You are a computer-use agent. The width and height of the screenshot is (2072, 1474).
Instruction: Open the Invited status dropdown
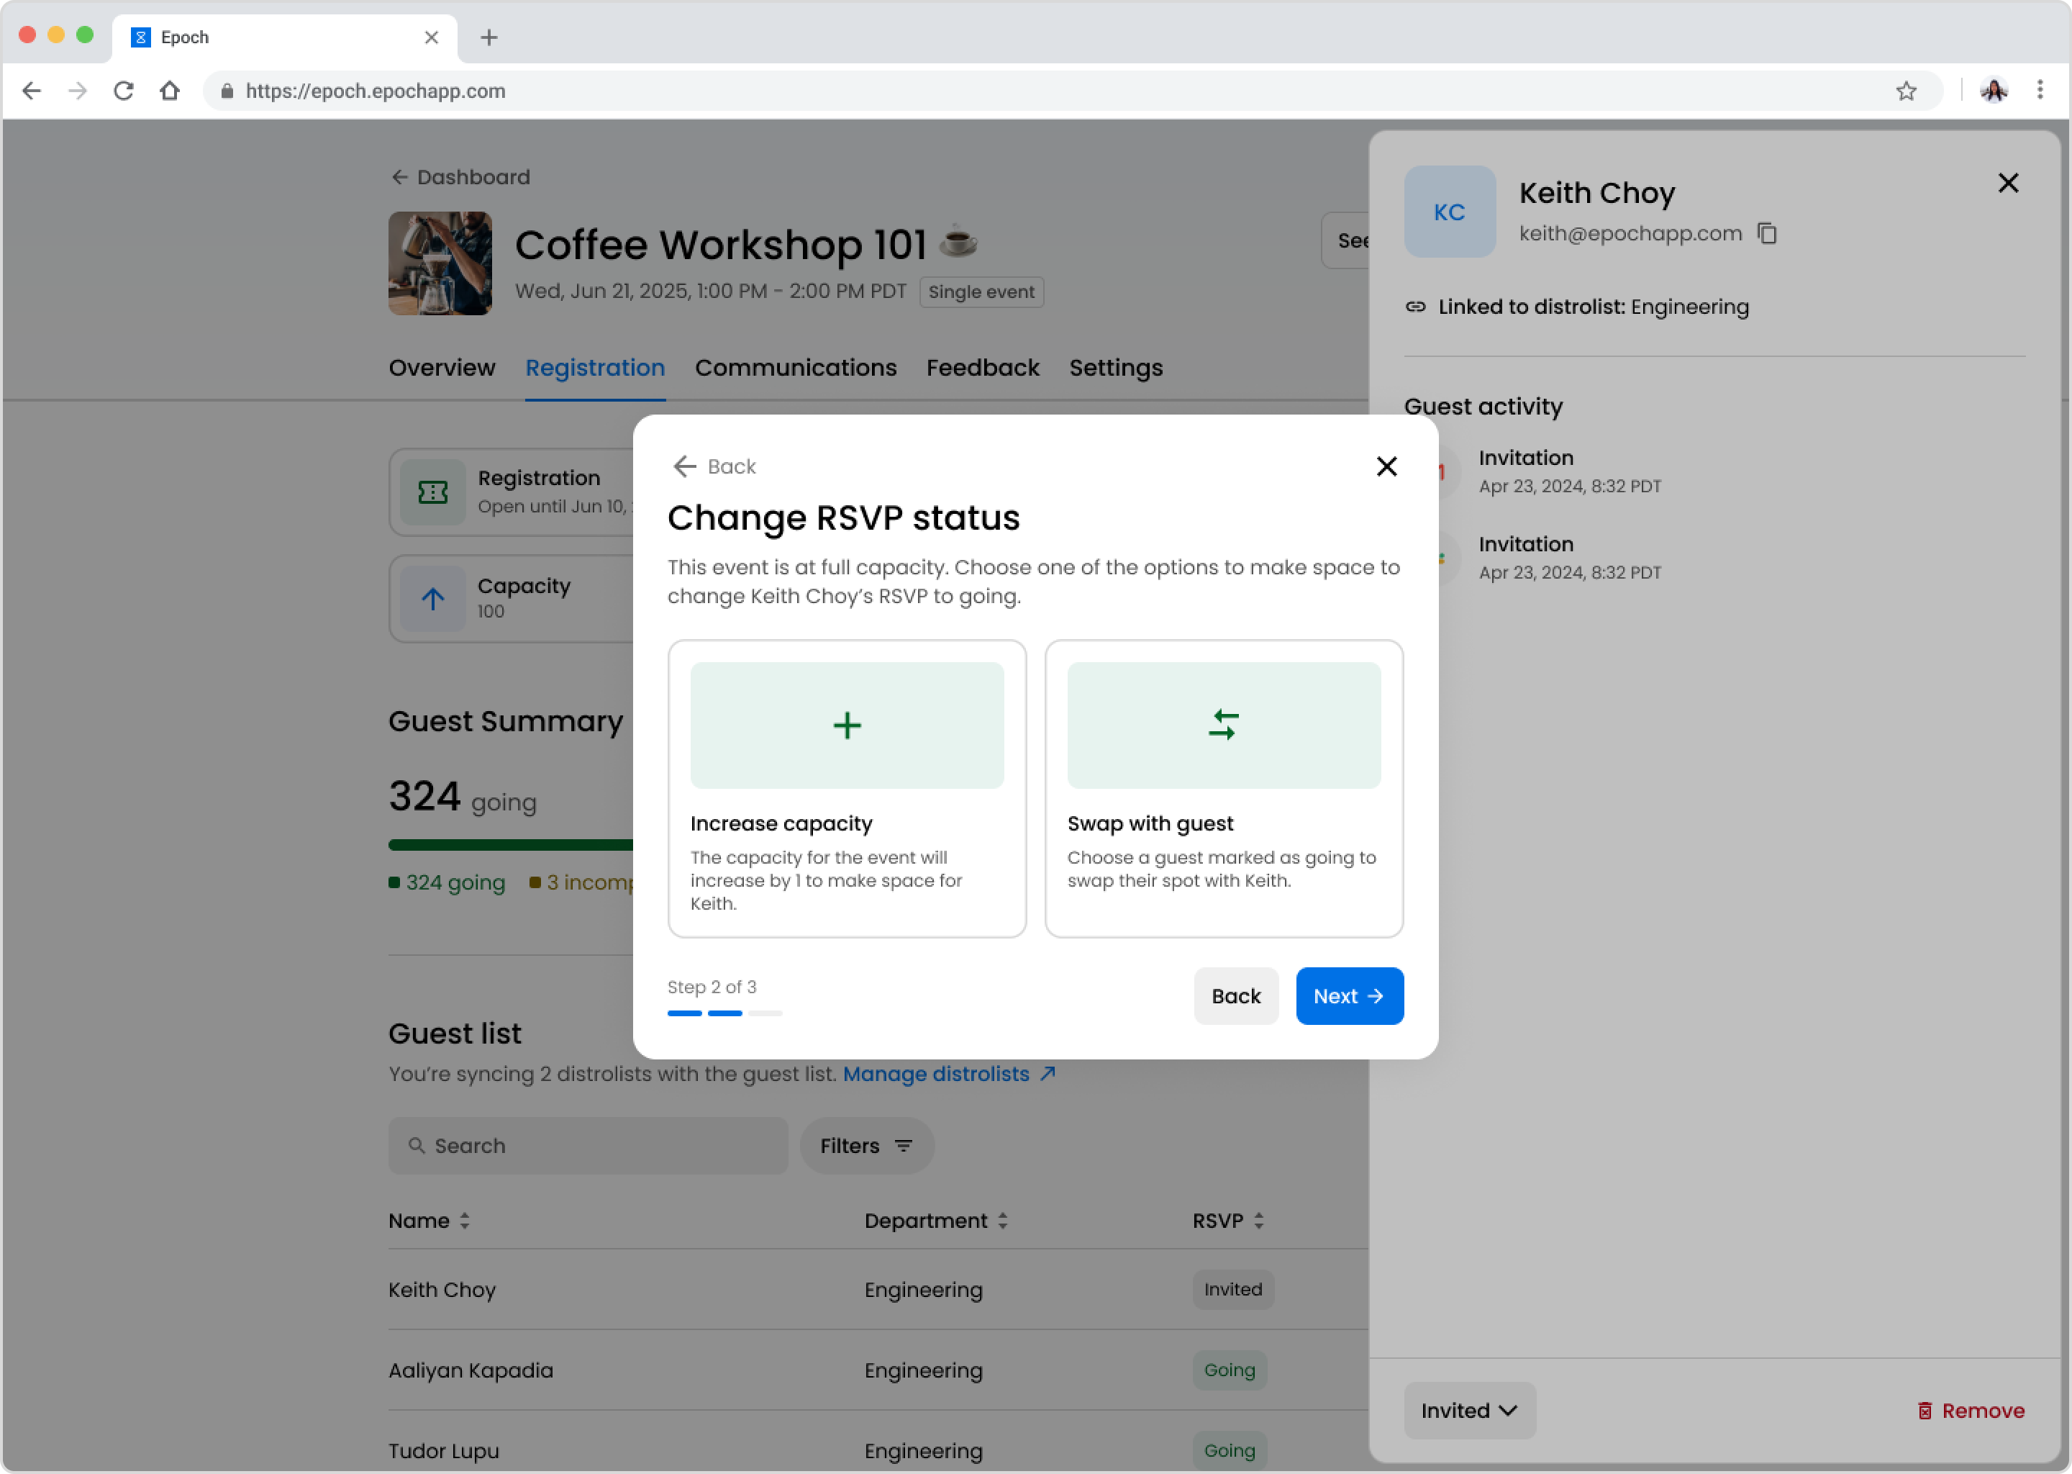coord(1468,1411)
